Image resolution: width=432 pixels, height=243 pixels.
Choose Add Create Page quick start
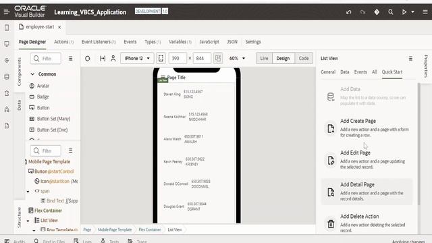click(x=367, y=128)
